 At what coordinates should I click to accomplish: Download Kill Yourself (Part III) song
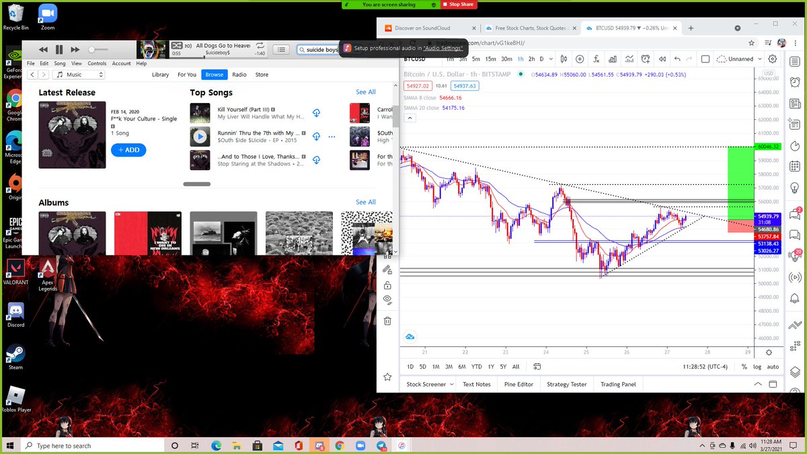316,113
